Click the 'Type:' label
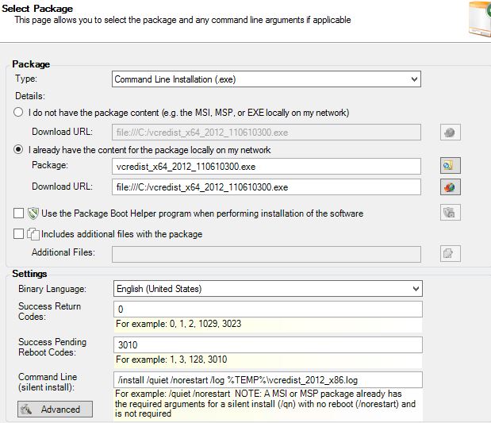The image size is (491, 423). (26, 79)
